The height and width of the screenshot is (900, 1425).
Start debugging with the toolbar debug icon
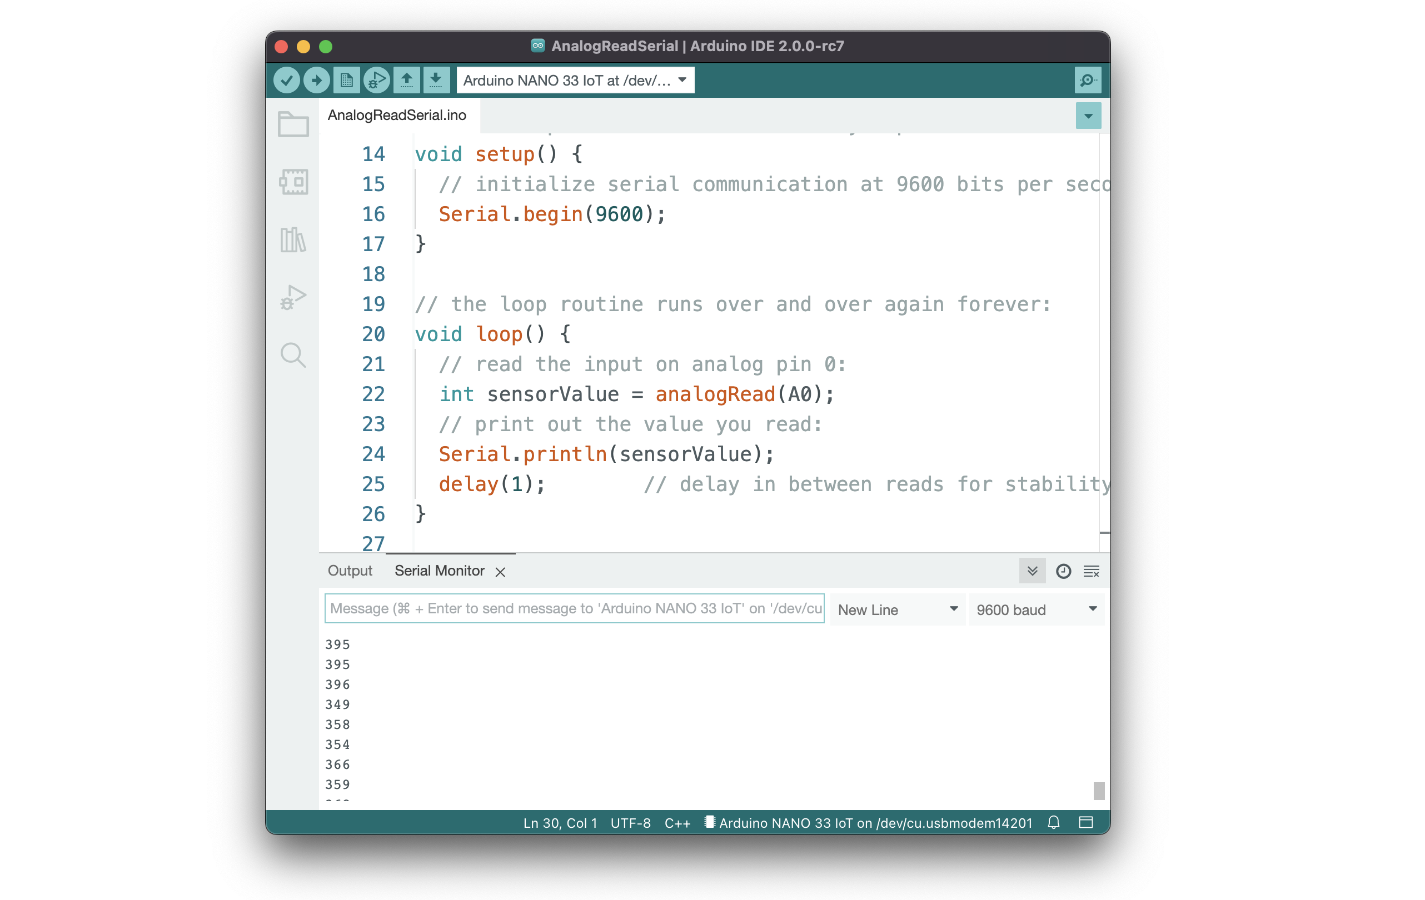(376, 80)
